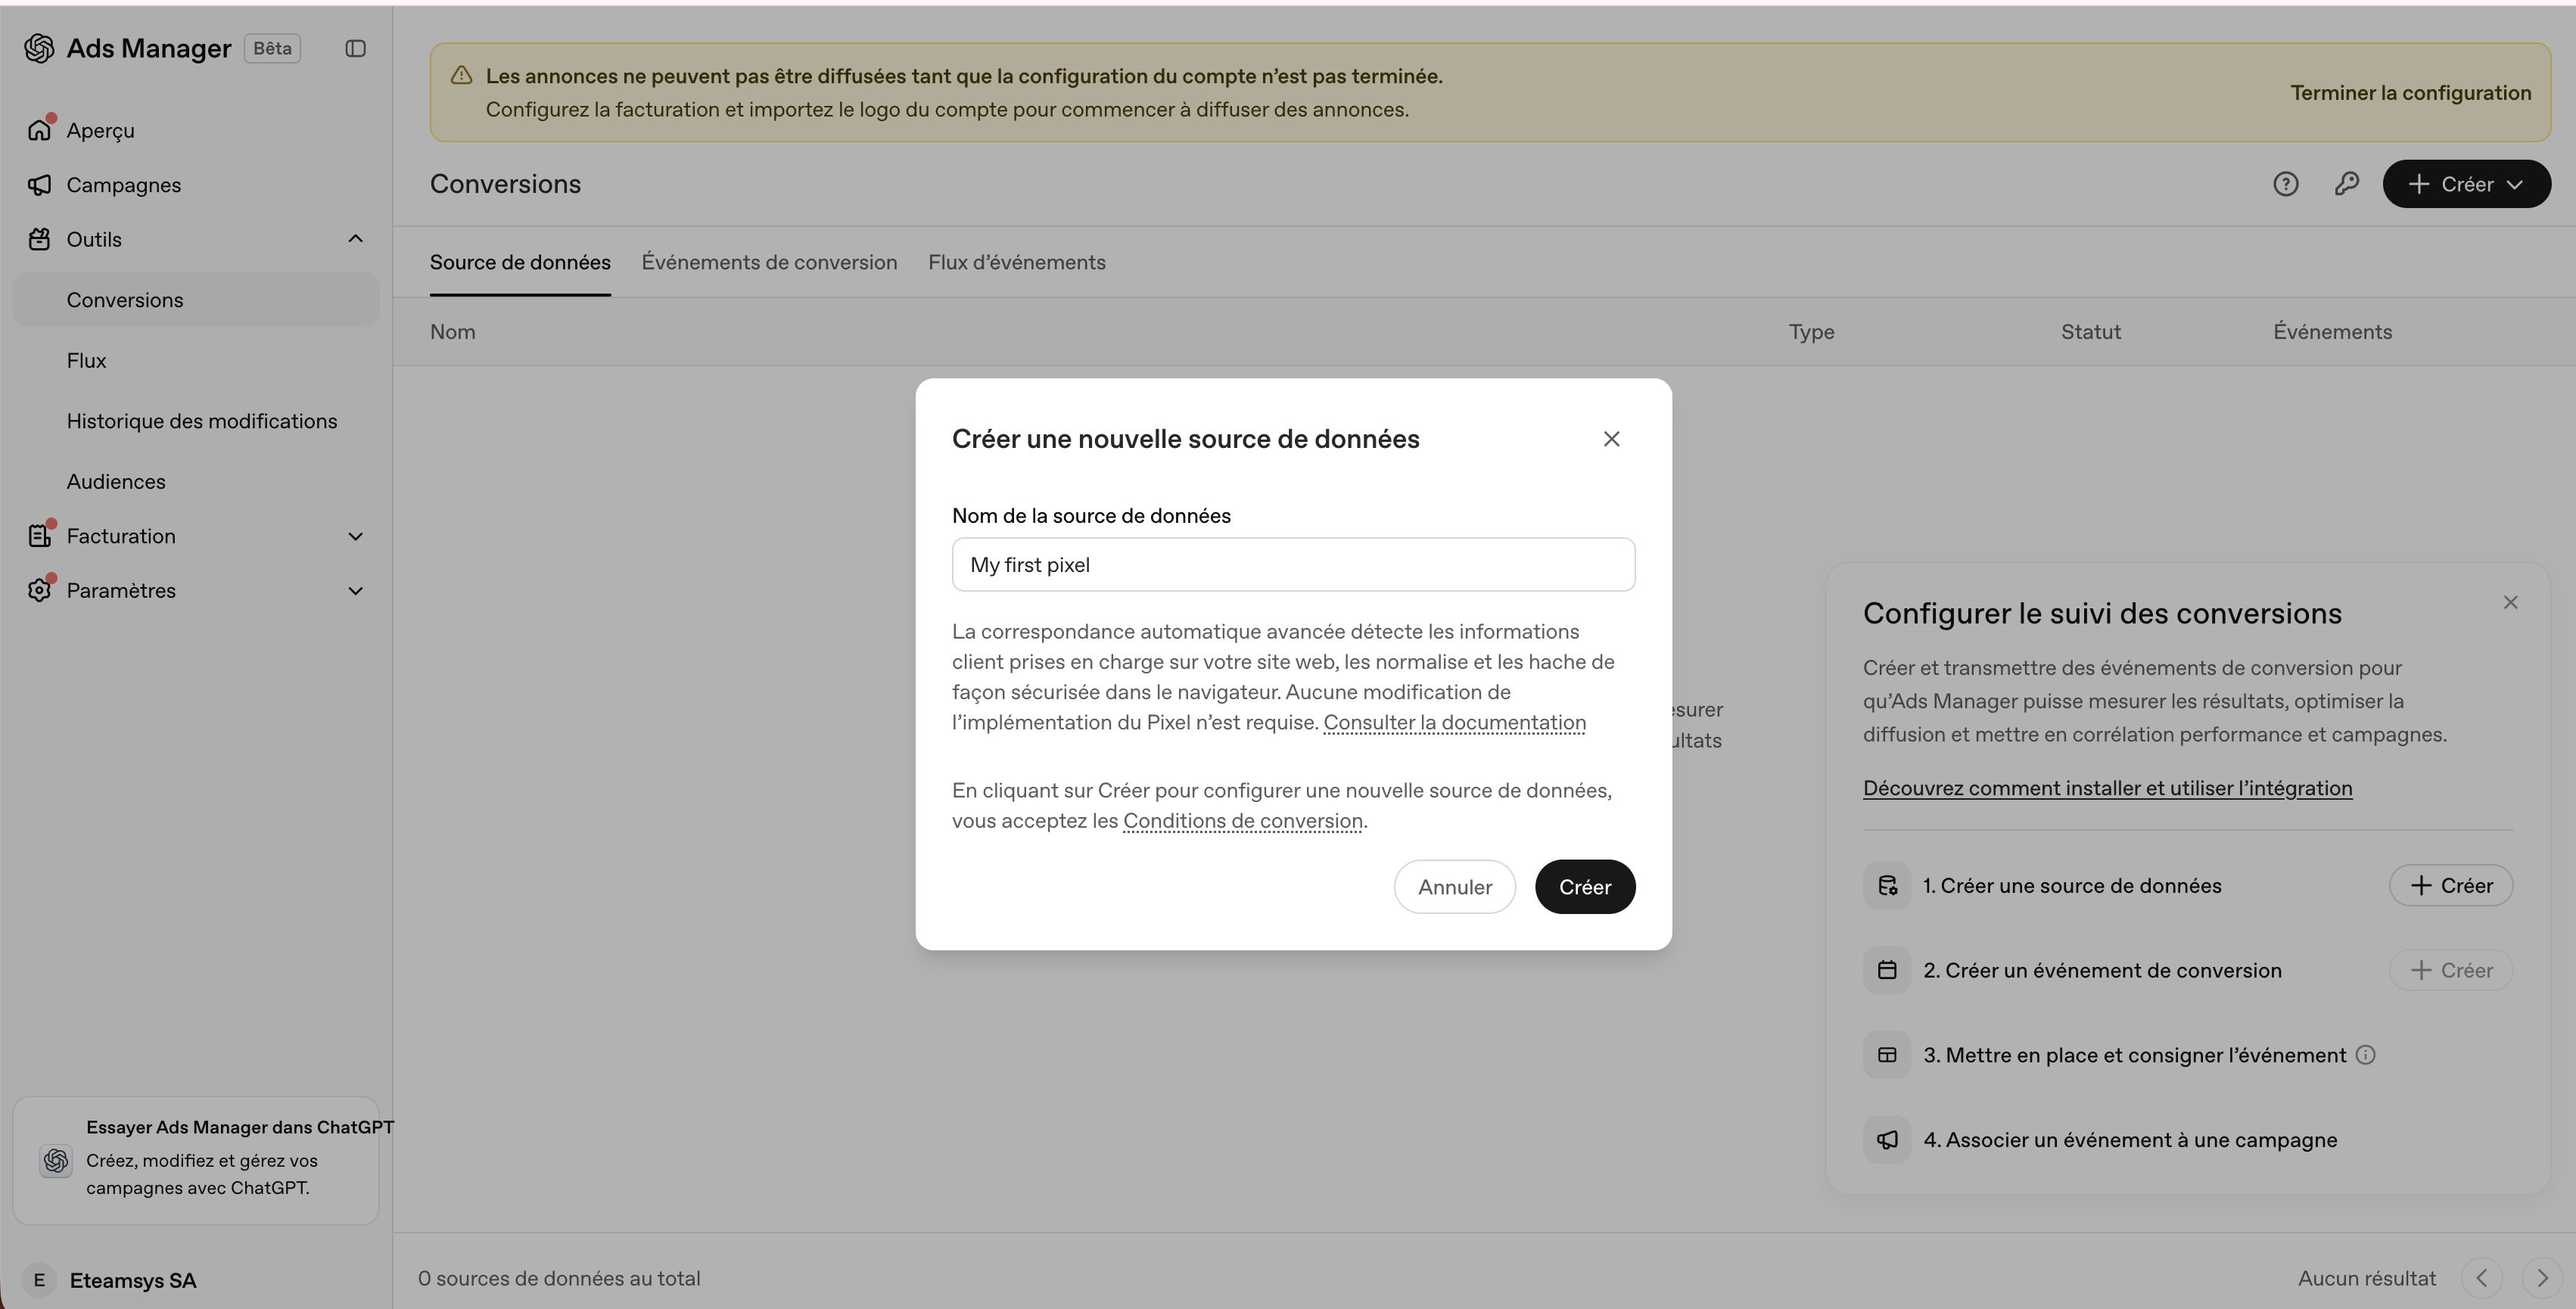Click Terminer la configuration

point(2411,93)
